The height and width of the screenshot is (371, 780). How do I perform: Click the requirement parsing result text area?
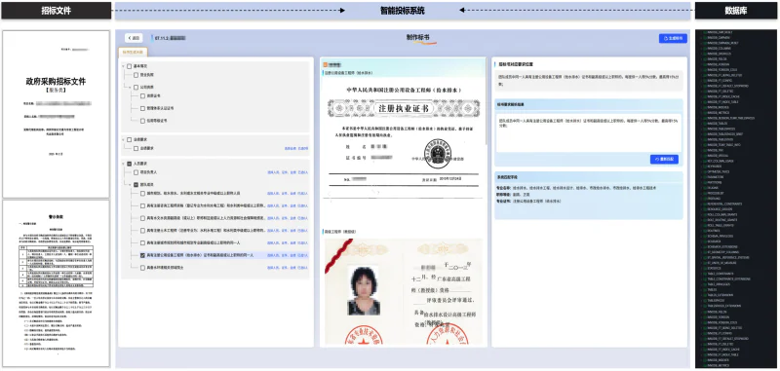589,132
